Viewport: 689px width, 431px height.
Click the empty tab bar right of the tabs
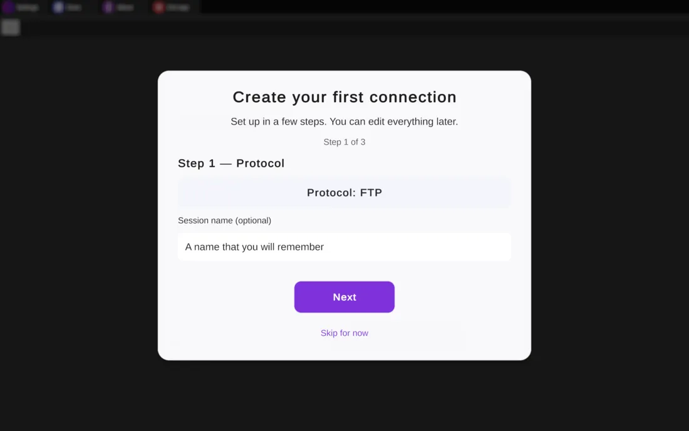coord(438,8)
